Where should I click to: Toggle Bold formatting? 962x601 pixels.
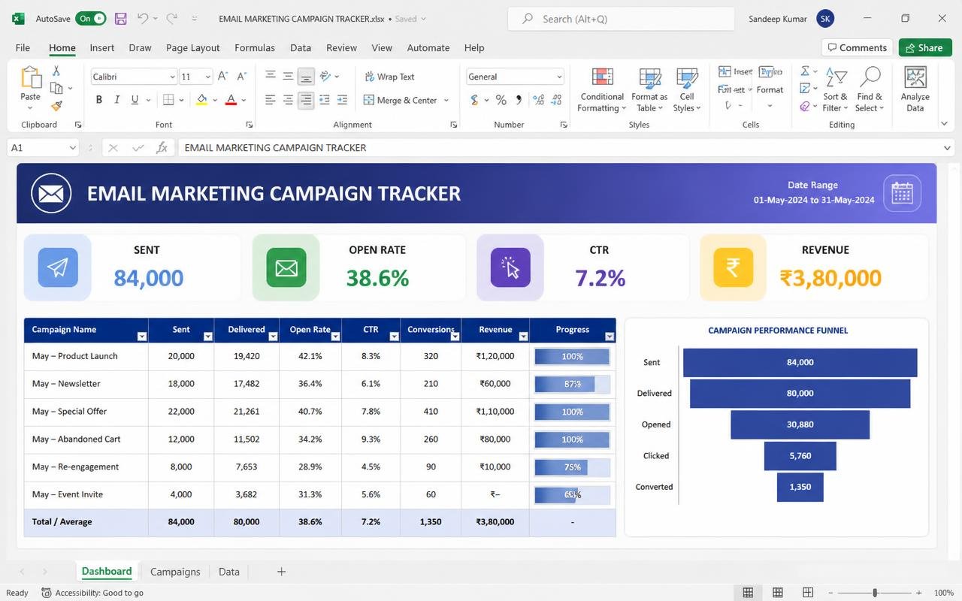98,100
